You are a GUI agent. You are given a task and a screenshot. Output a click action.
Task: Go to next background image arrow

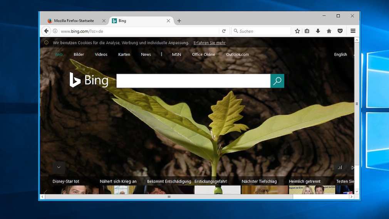tap(352, 168)
